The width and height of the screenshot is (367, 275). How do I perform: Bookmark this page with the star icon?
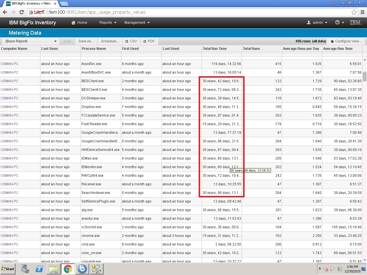tap(354, 12)
